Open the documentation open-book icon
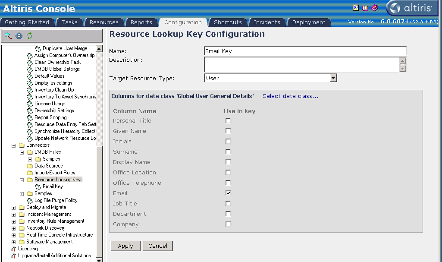This screenshot has width=442, height=262. tap(365, 8)
